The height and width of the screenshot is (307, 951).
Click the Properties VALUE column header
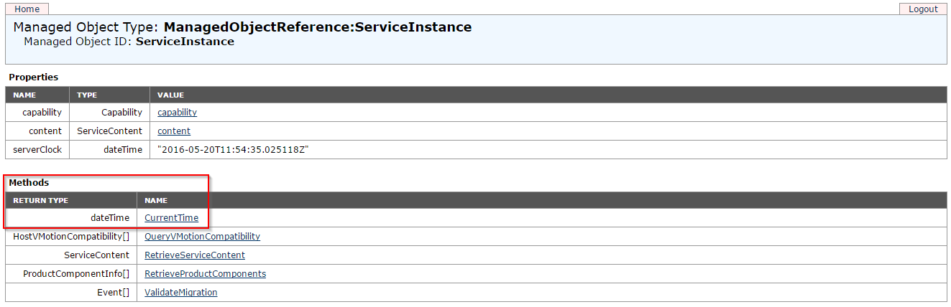tap(170, 95)
